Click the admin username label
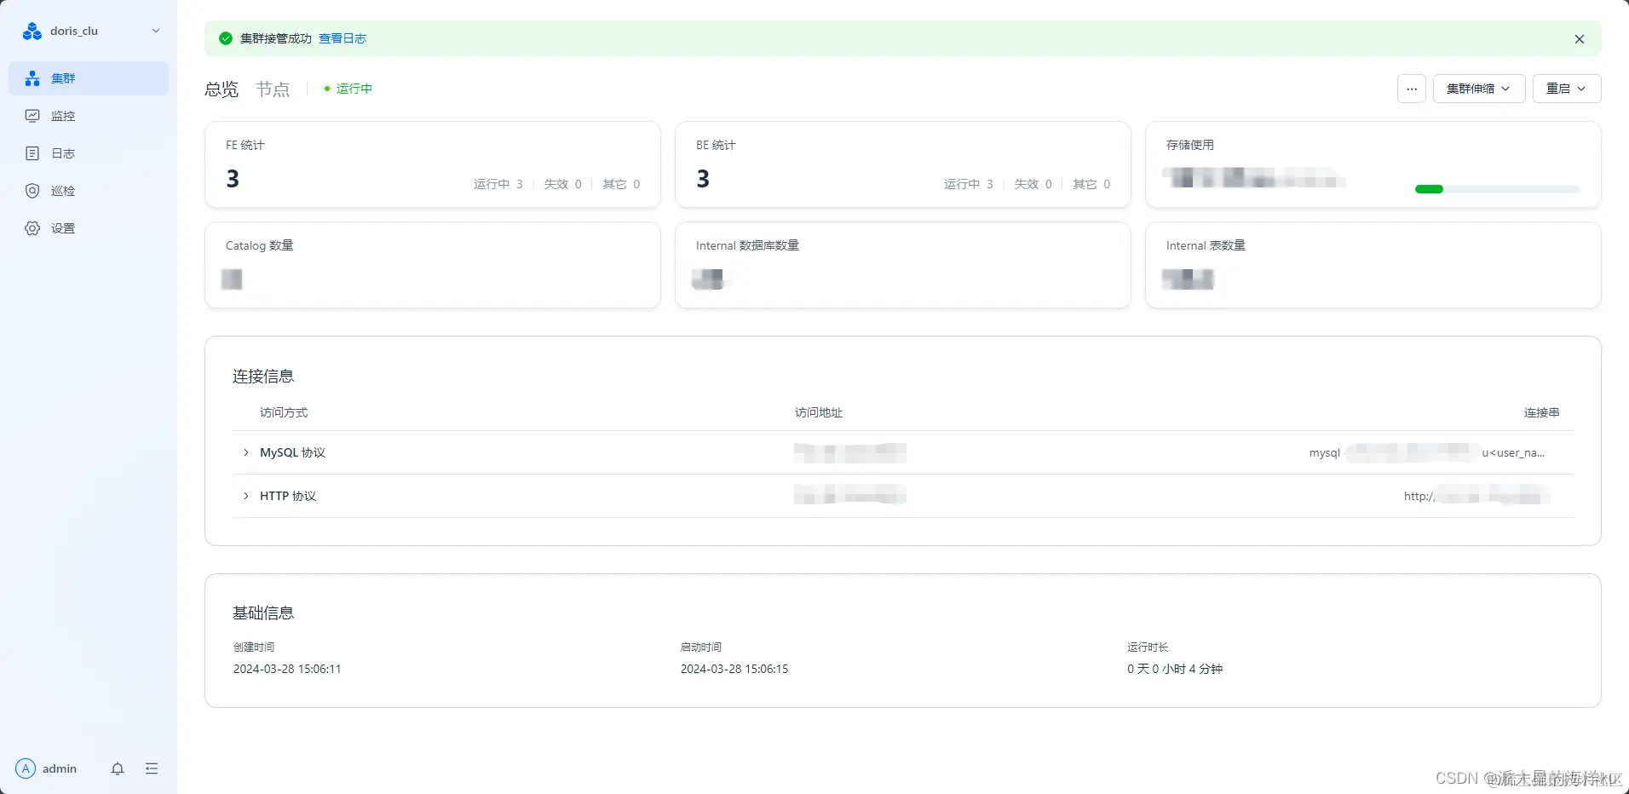This screenshot has height=794, width=1629. (60, 768)
